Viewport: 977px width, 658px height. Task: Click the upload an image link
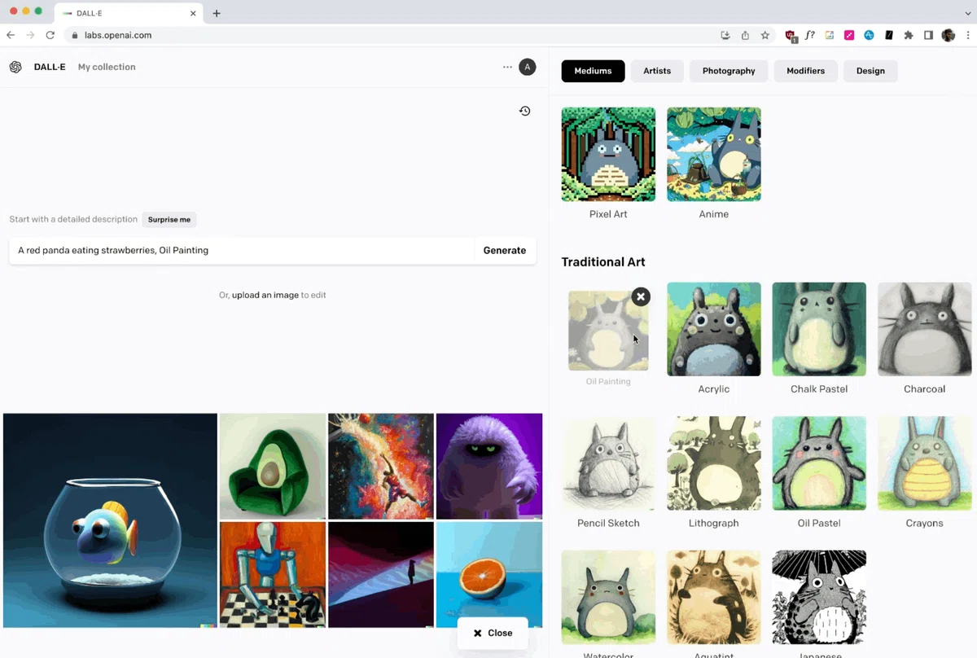click(265, 295)
